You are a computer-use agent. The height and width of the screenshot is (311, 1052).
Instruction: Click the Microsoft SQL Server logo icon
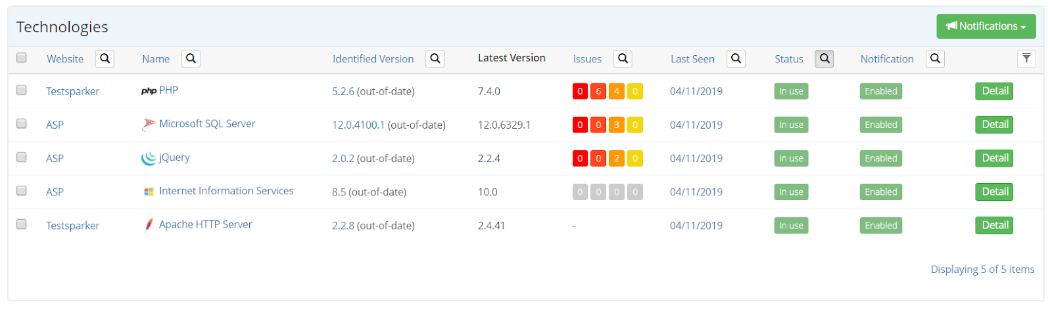pyautogui.click(x=149, y=125)
